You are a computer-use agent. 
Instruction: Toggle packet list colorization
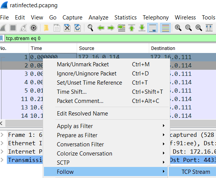(x=166, y=28)
